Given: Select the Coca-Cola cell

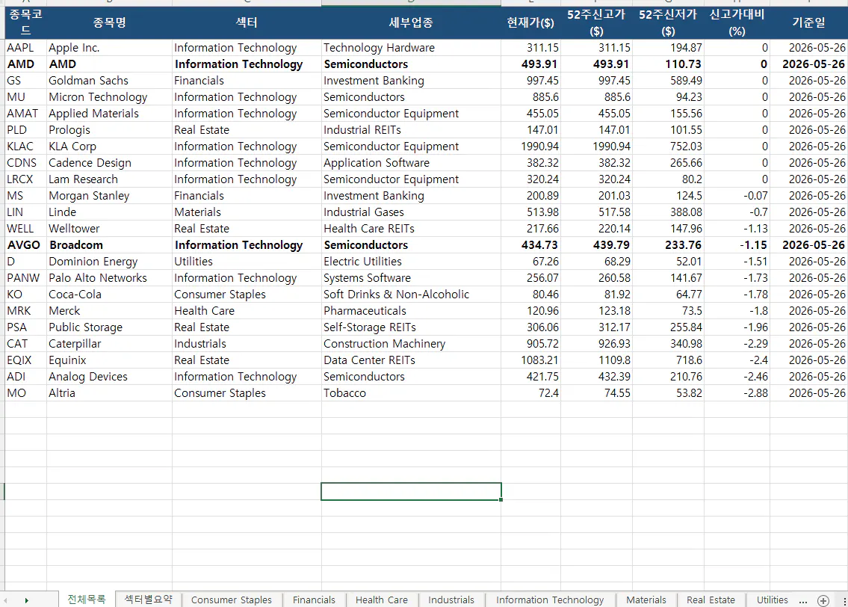Looking at the screenshot, I should point(109,295).
